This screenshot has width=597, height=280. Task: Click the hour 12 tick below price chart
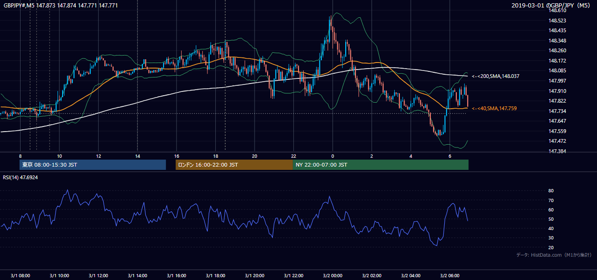(99, 156)
